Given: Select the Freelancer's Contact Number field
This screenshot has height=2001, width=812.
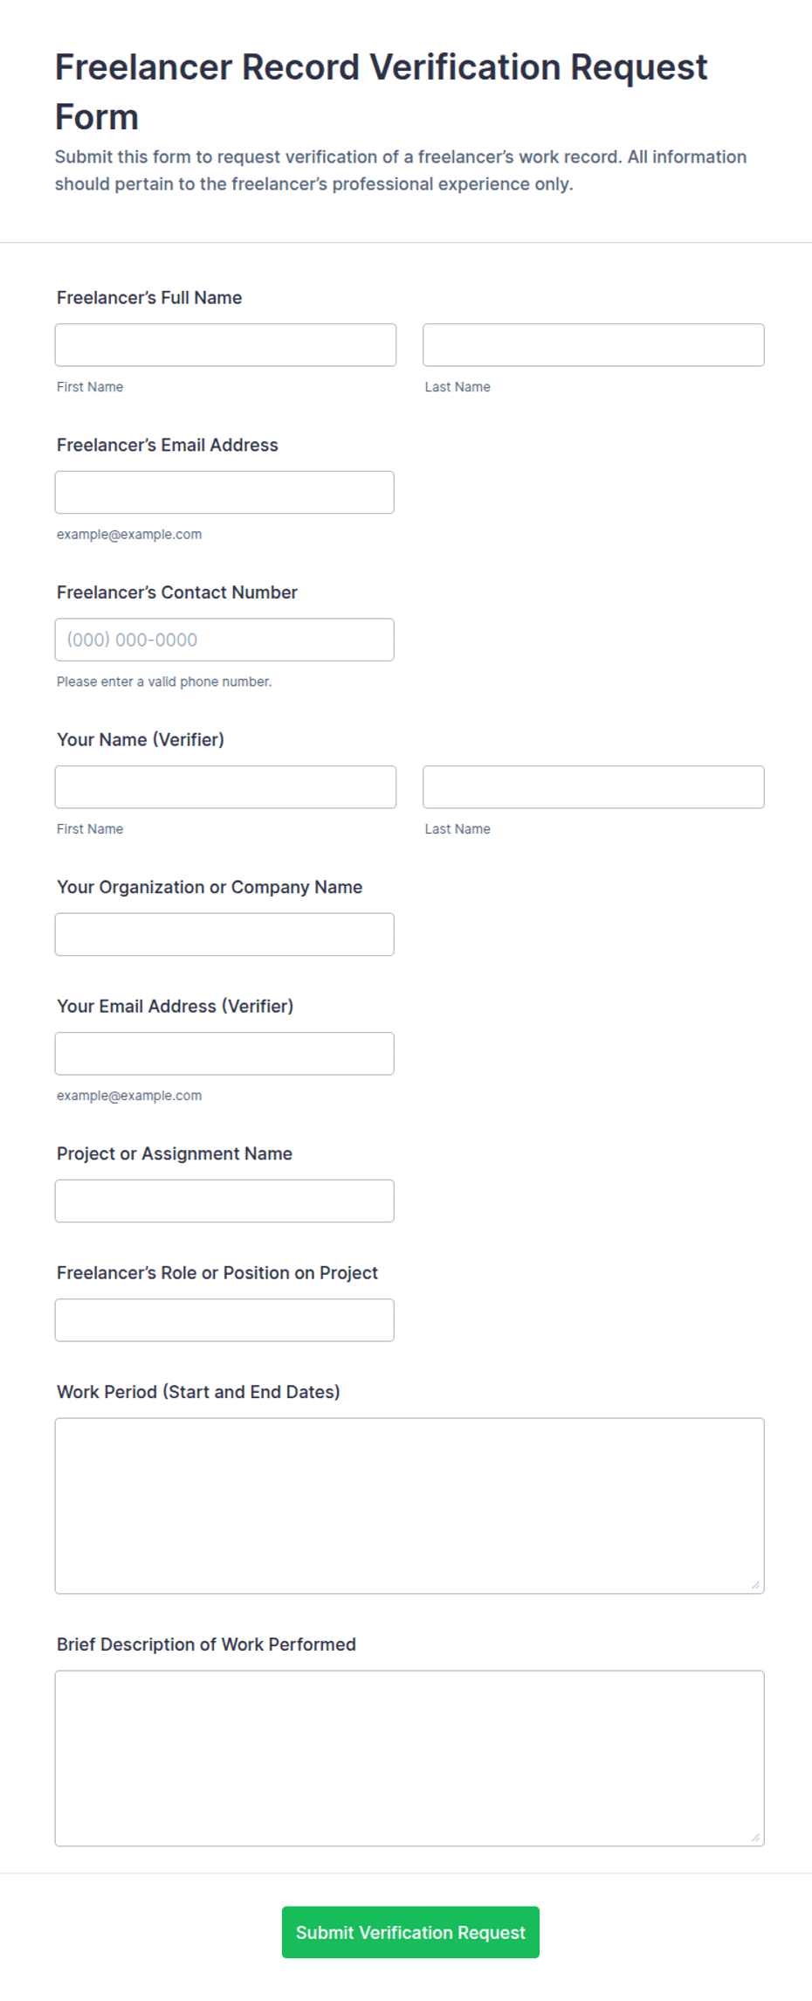Looking at the screenshot, I should point(224,640).
